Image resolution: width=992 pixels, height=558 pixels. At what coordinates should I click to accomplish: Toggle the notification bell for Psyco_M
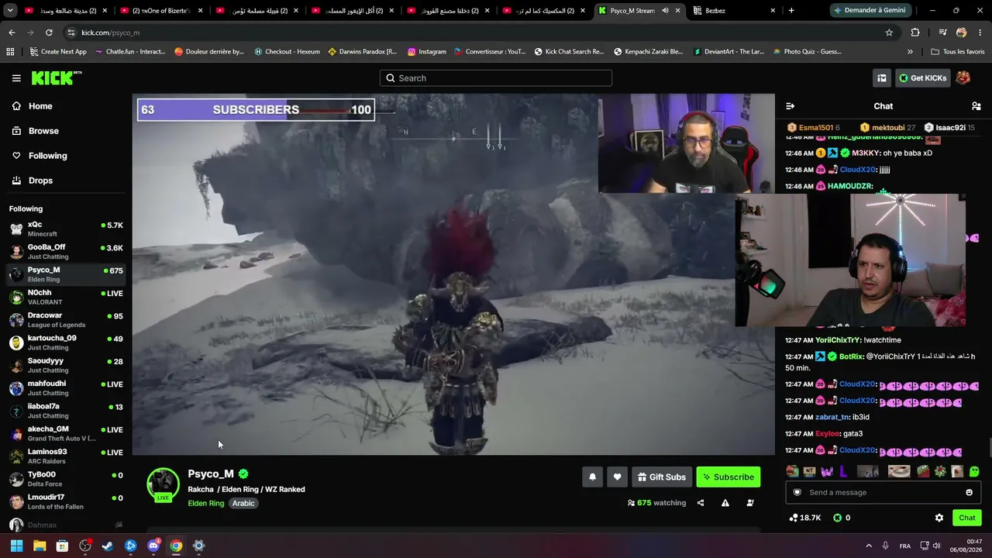coord(592,477)
